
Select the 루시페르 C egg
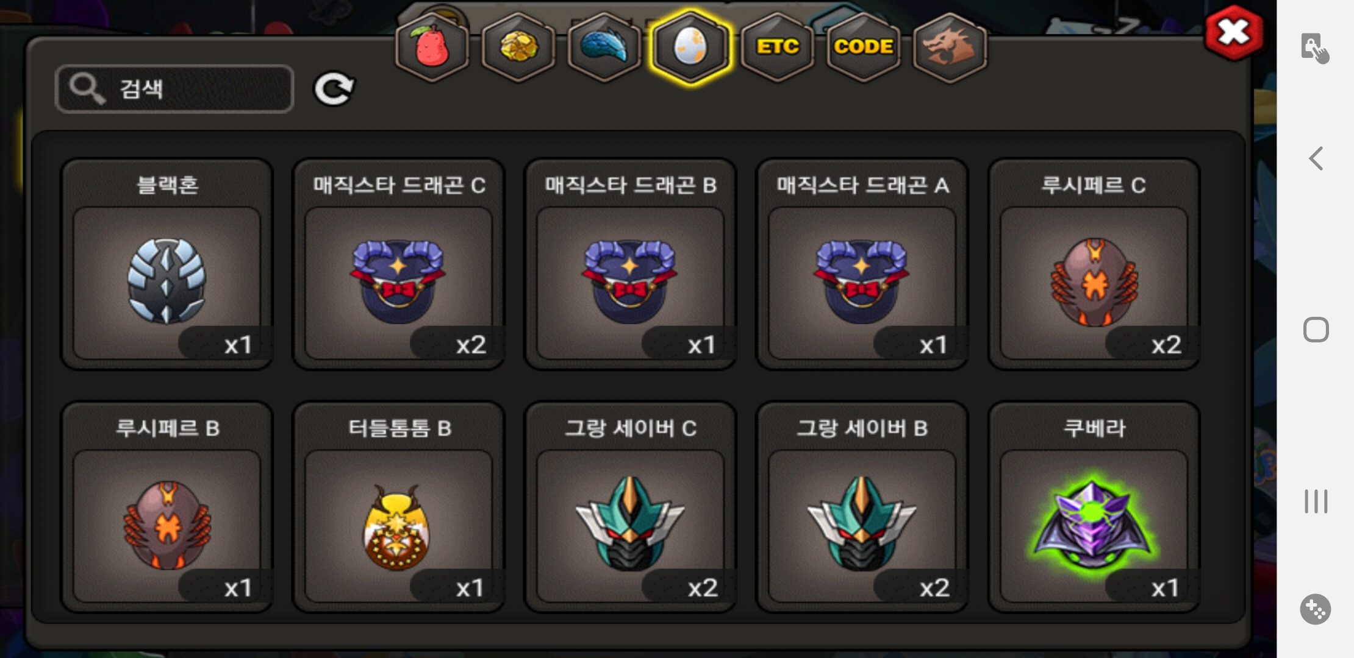tap(1094, 264)
